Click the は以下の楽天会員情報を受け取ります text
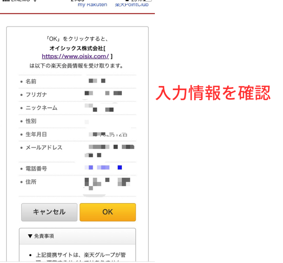 [76, 66]
